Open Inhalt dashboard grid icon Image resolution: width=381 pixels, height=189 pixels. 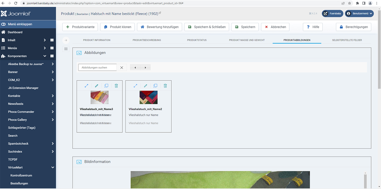coord(52,40)
